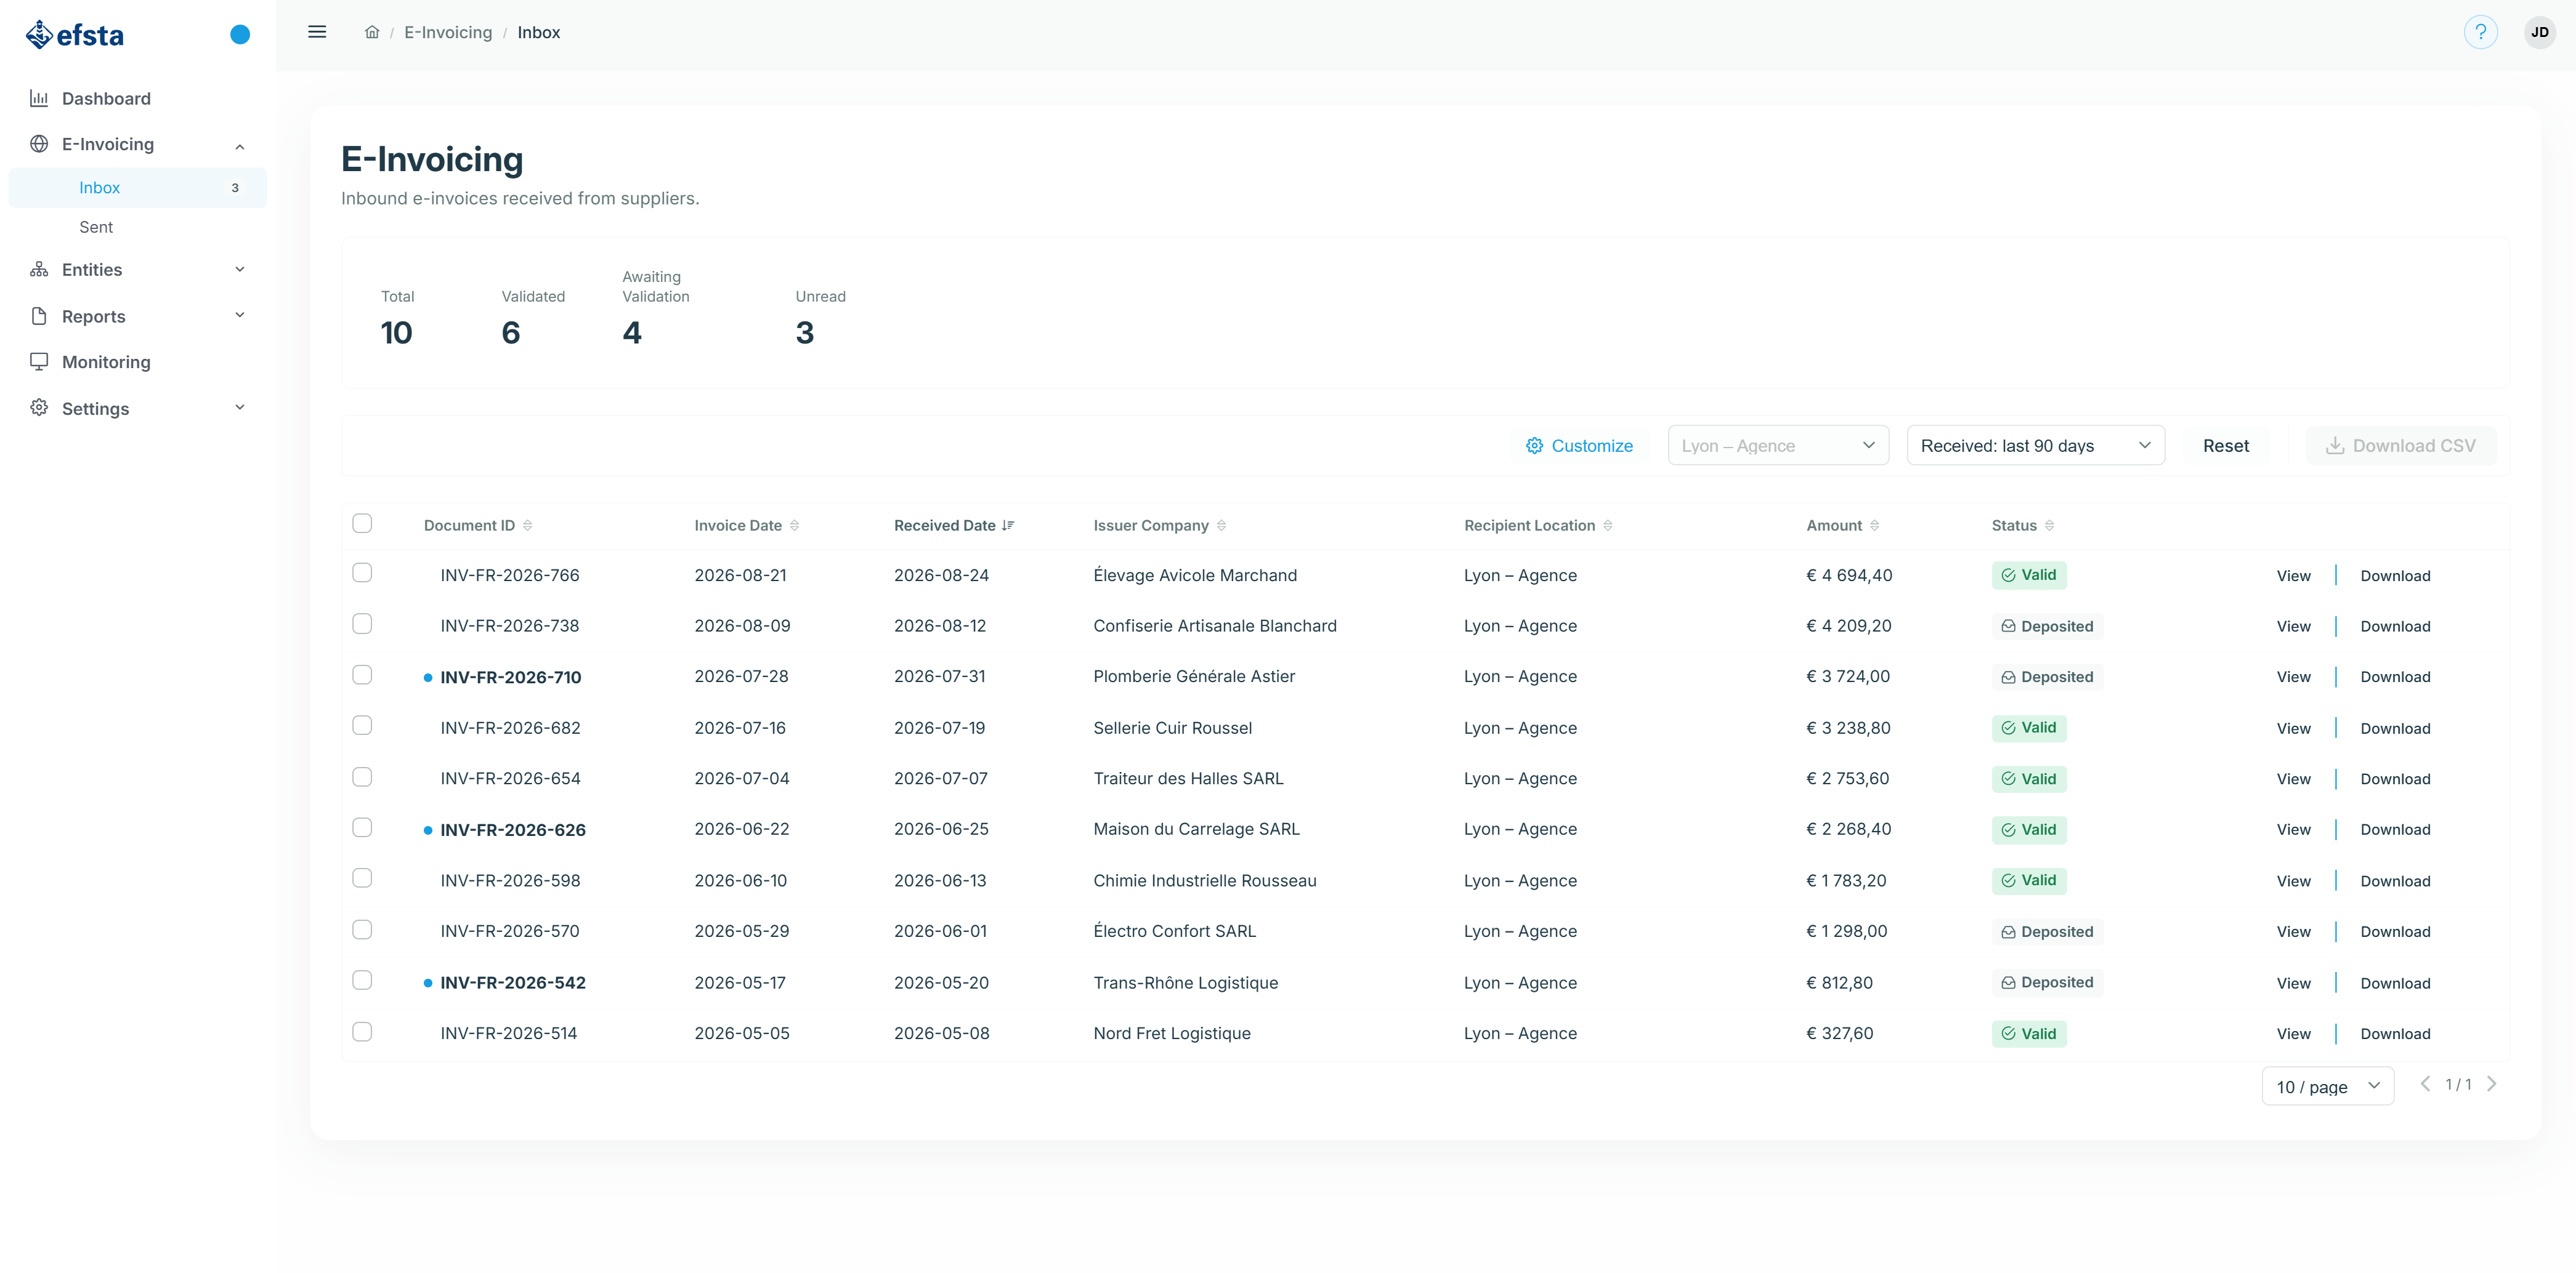Expand the Settings sidebar chevron

point(240,407)
